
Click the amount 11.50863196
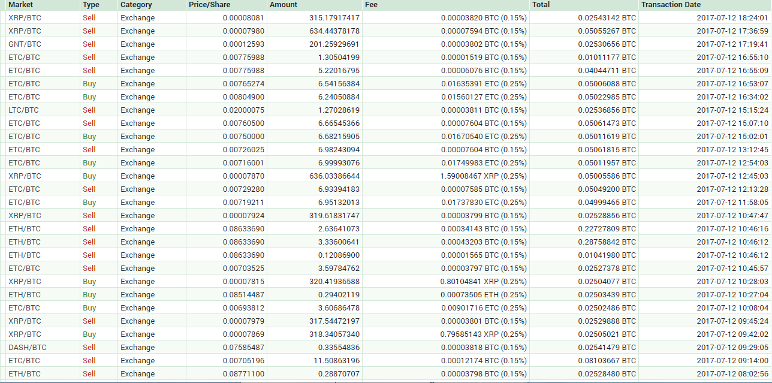click(x=337, y=361)
